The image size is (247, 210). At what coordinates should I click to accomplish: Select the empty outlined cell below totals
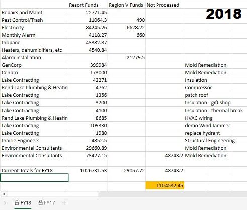[x=34, y=178]
